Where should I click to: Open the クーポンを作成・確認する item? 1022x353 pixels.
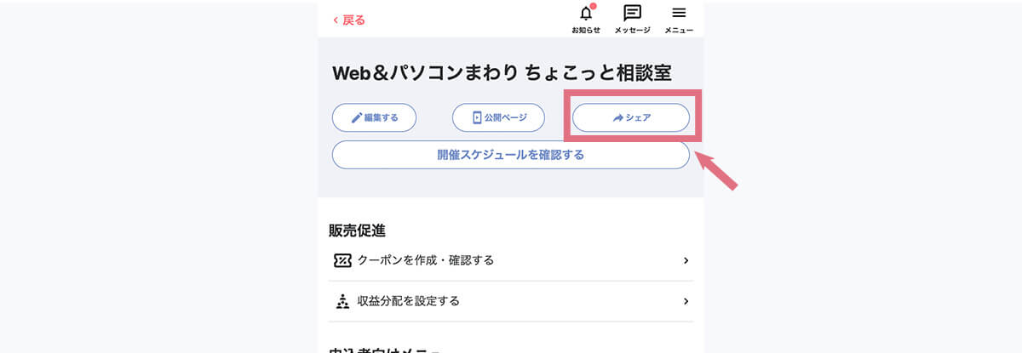(x=426, y=260)
